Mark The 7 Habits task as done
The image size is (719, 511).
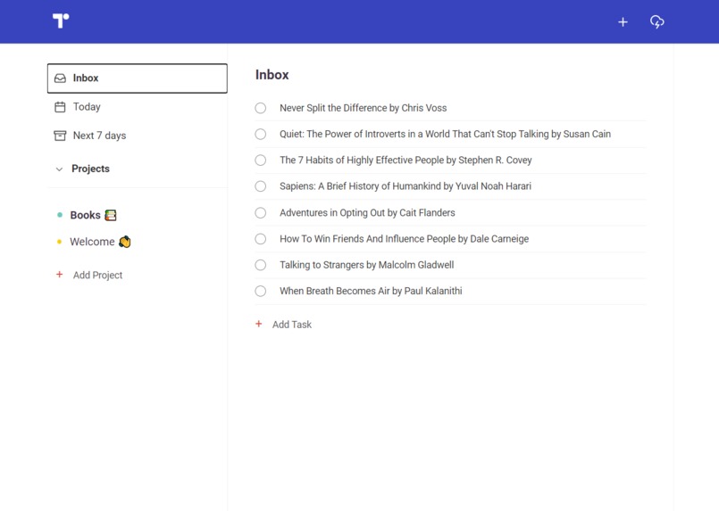pos(261,161)
